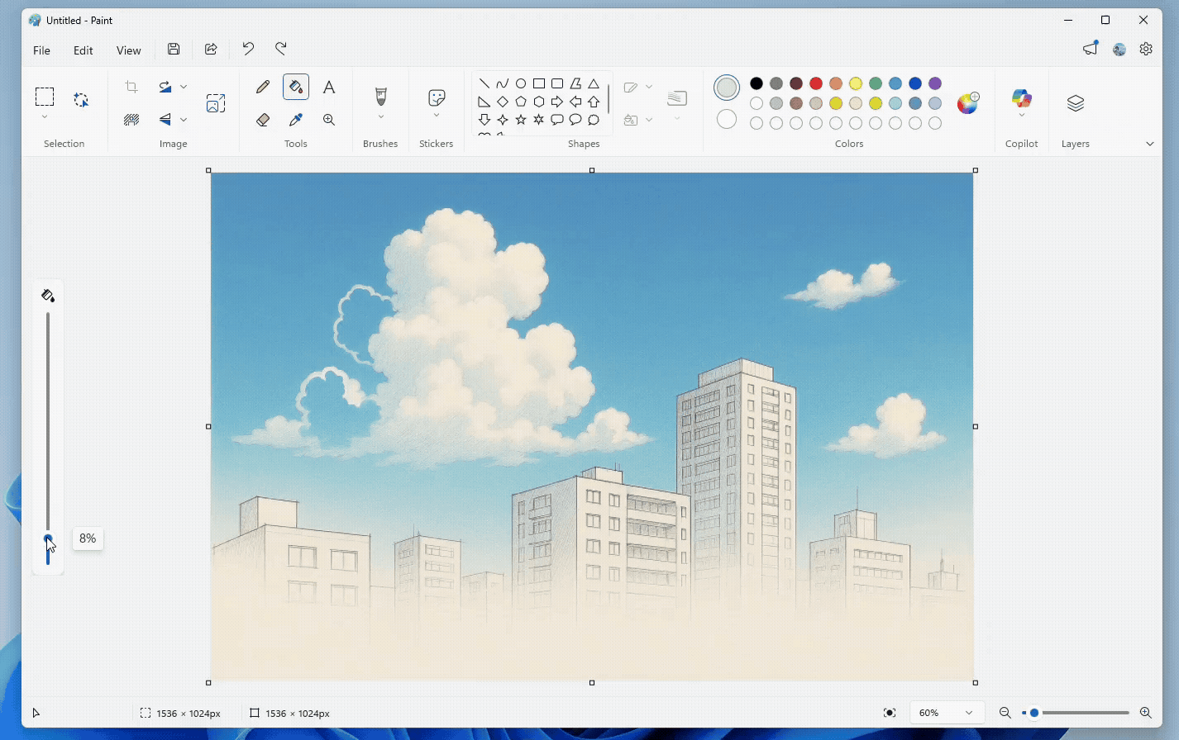Select the Magnifier tool
Image resolution: width=1179 pixels, height=740 pixels.
pyautogui.click(x=329, y=119)
